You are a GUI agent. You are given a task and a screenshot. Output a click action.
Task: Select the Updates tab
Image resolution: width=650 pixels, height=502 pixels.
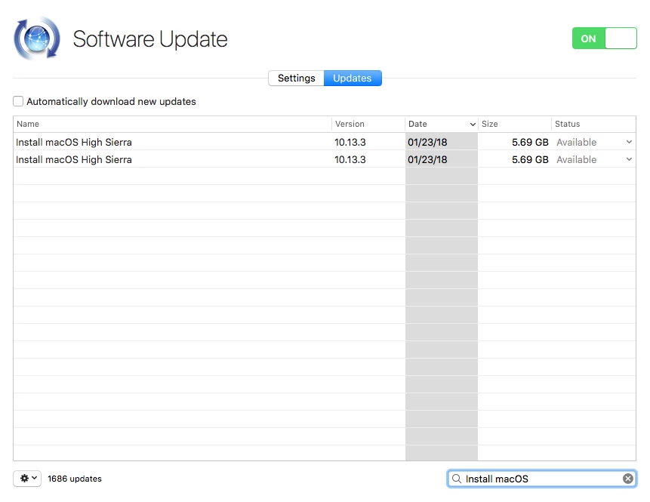353,78
